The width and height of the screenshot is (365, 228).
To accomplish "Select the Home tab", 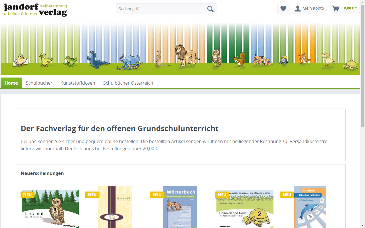I will [11, 83].
